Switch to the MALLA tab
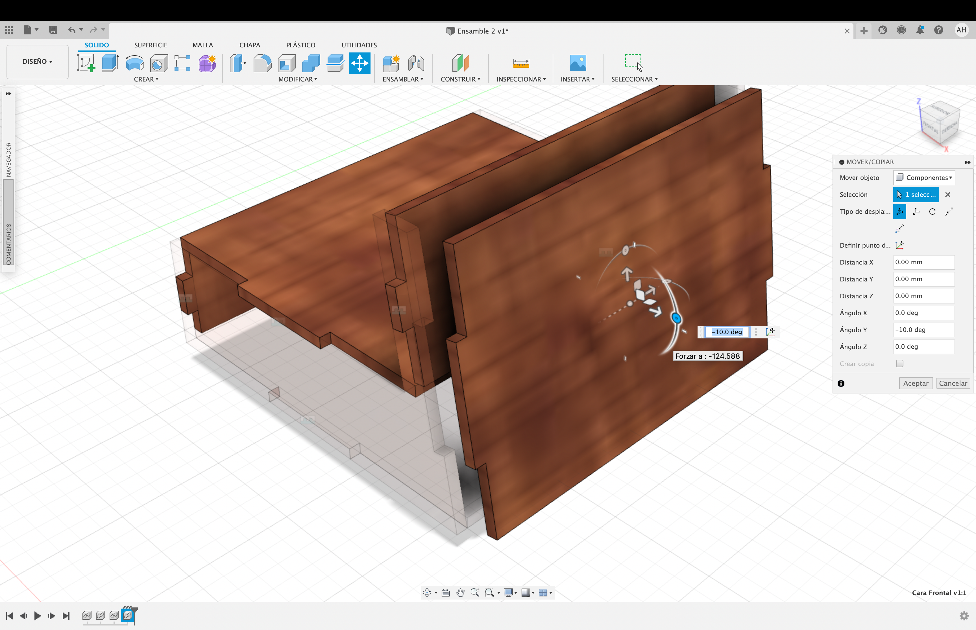This screenshot has width=976, height=630. click(x=203, y=45)
